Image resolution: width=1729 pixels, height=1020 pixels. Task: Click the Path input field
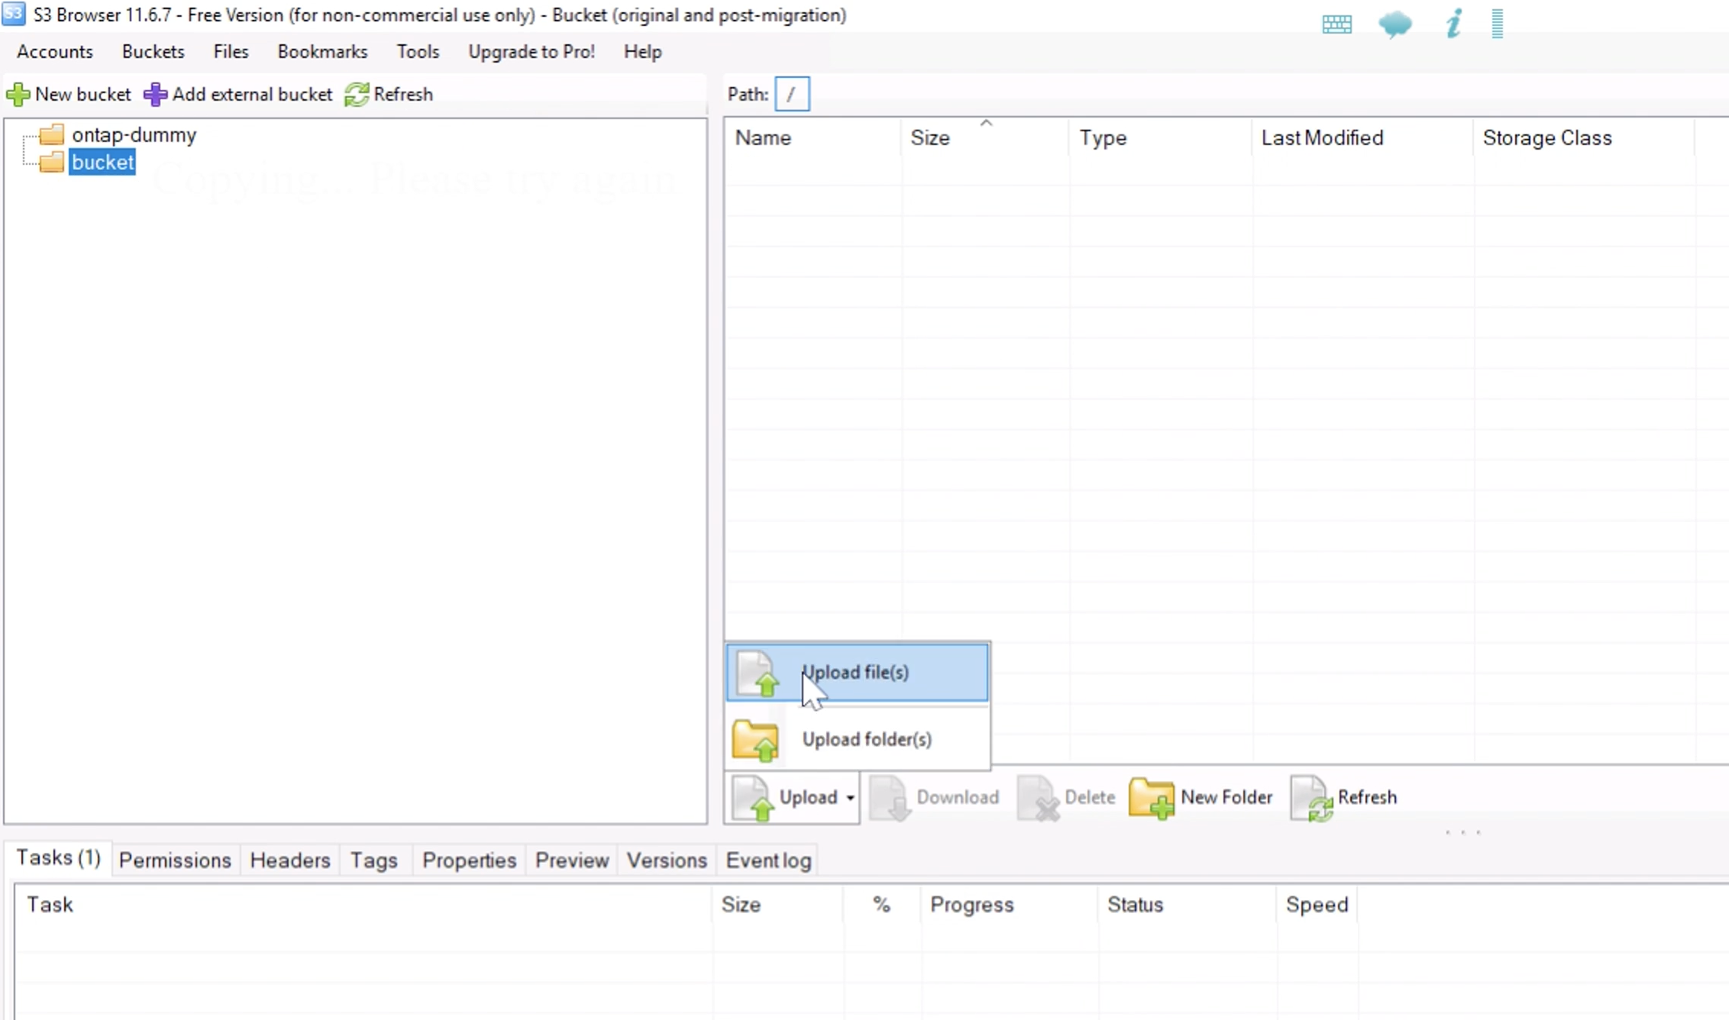pyautogui.click(x=790, y=93)
